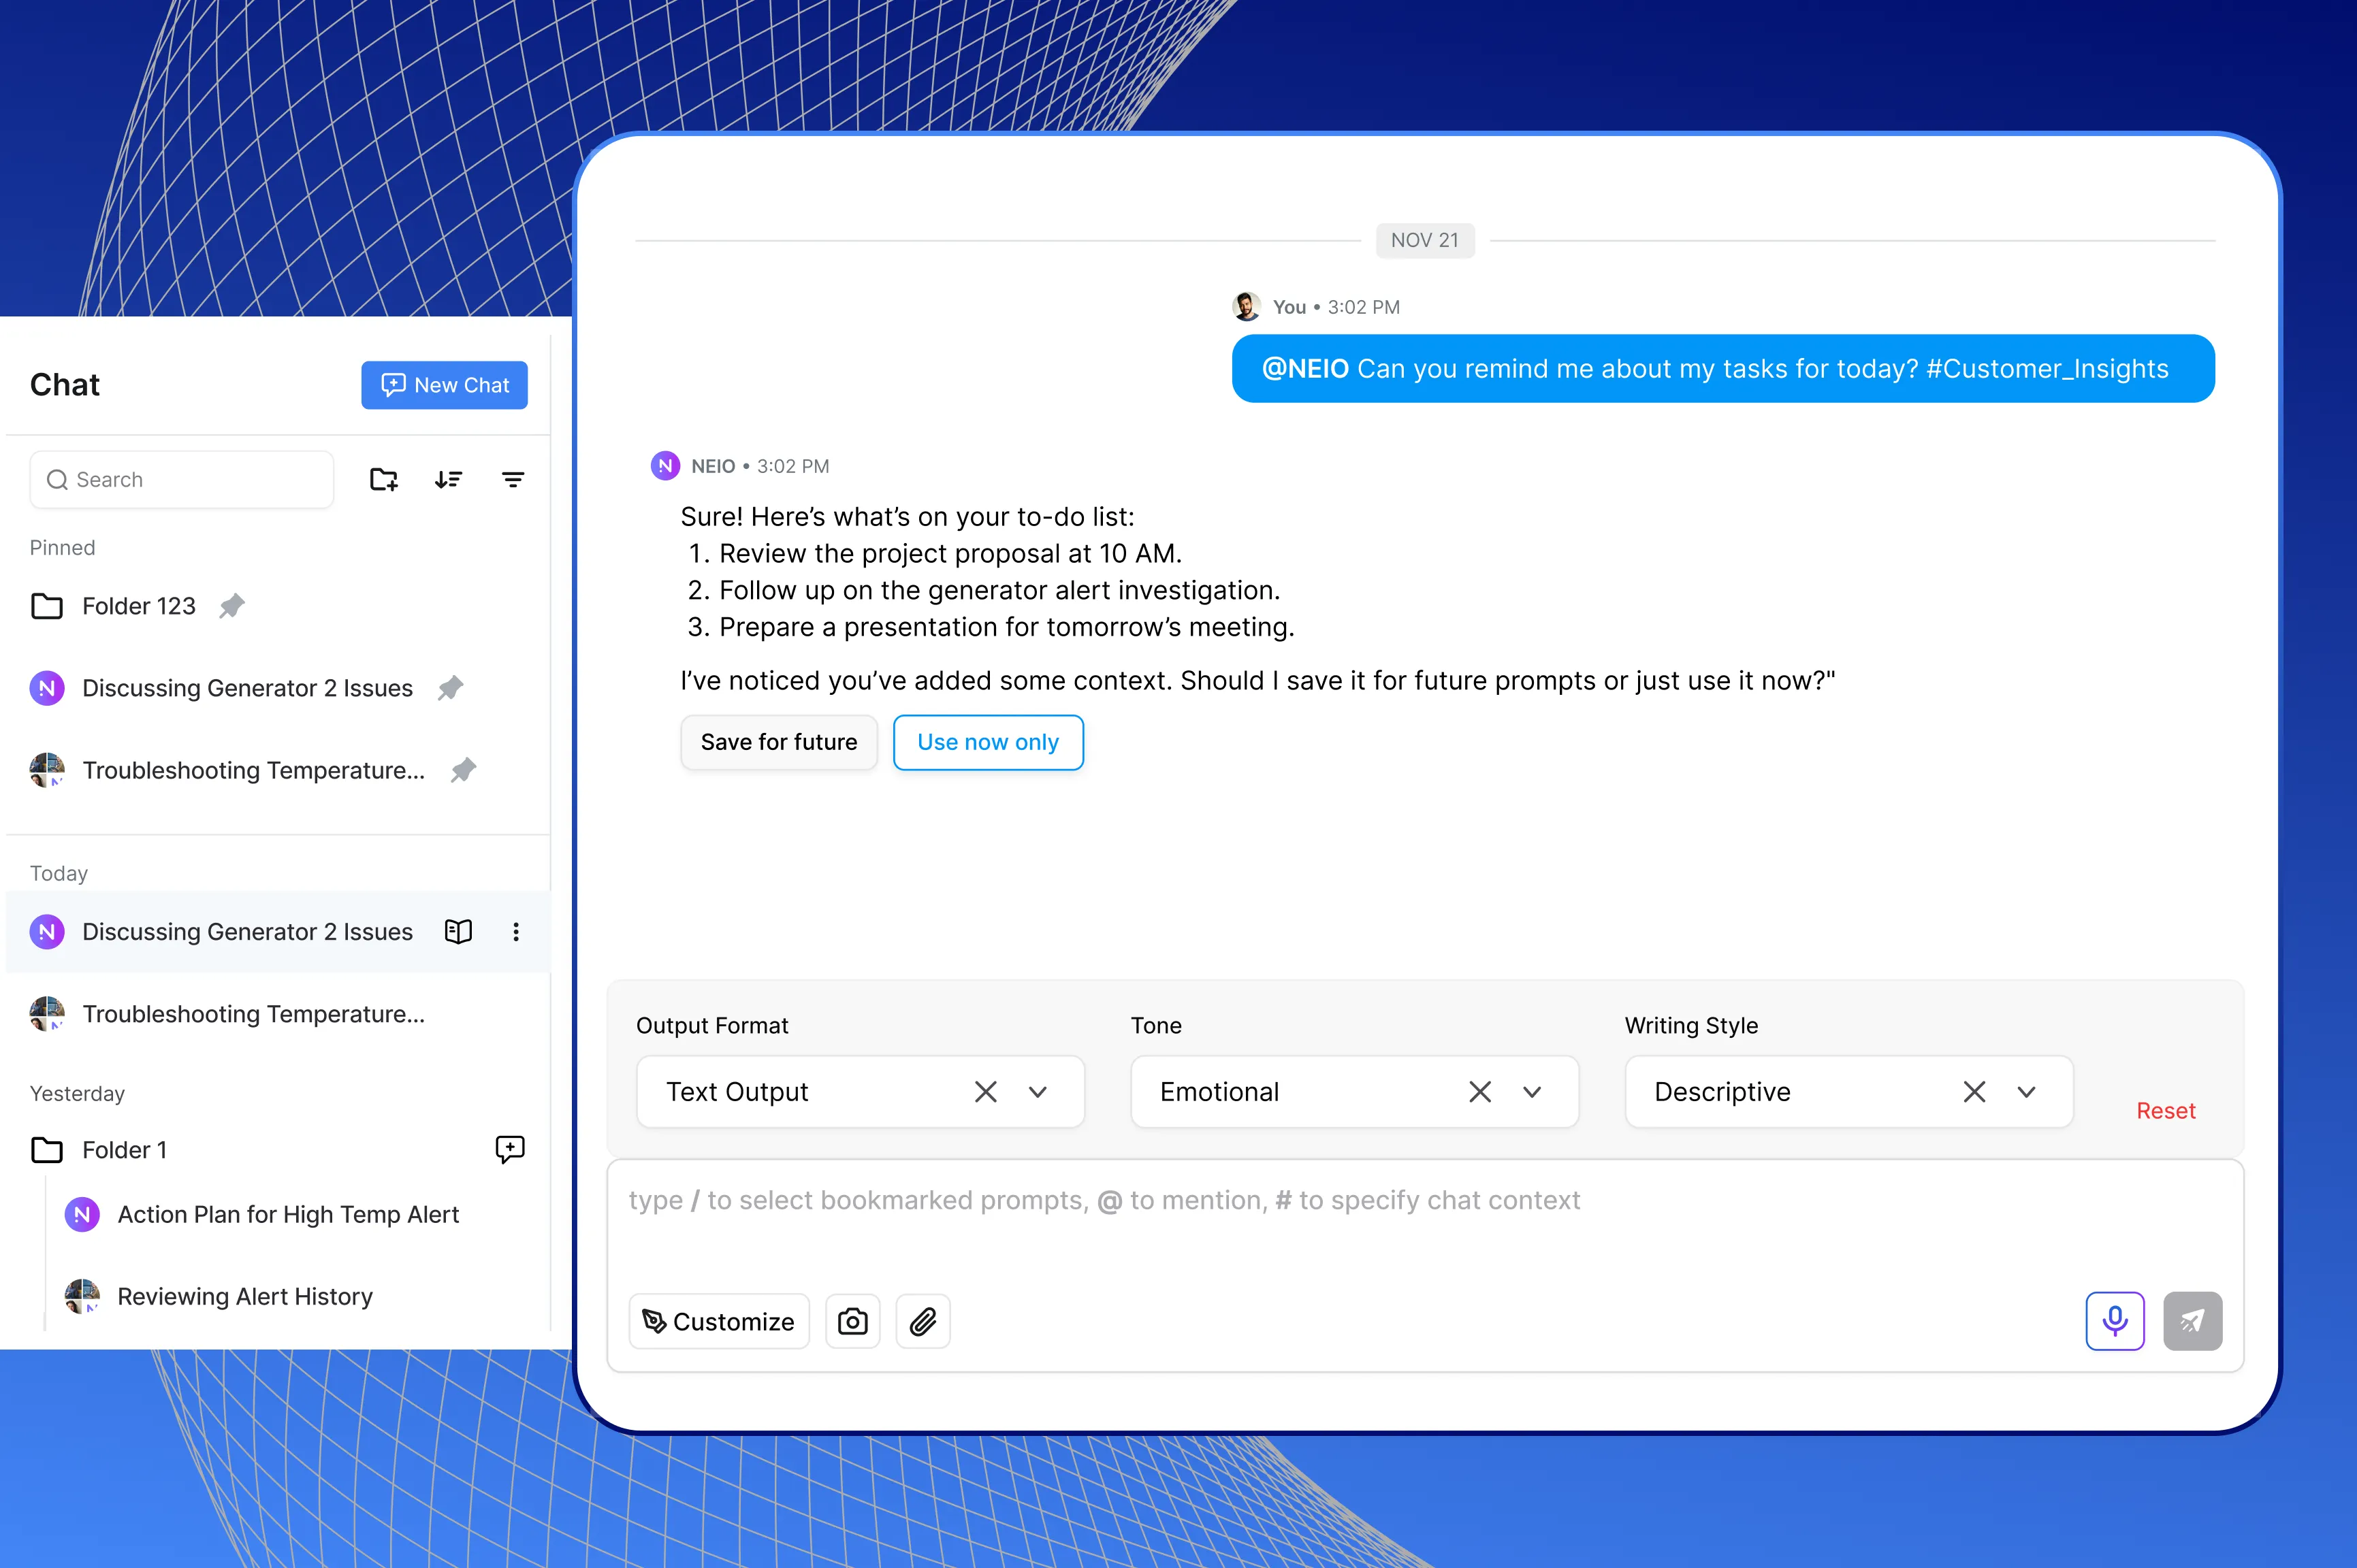
Task: Click the send message arrow button
Action: (x=2192, y=1321)
